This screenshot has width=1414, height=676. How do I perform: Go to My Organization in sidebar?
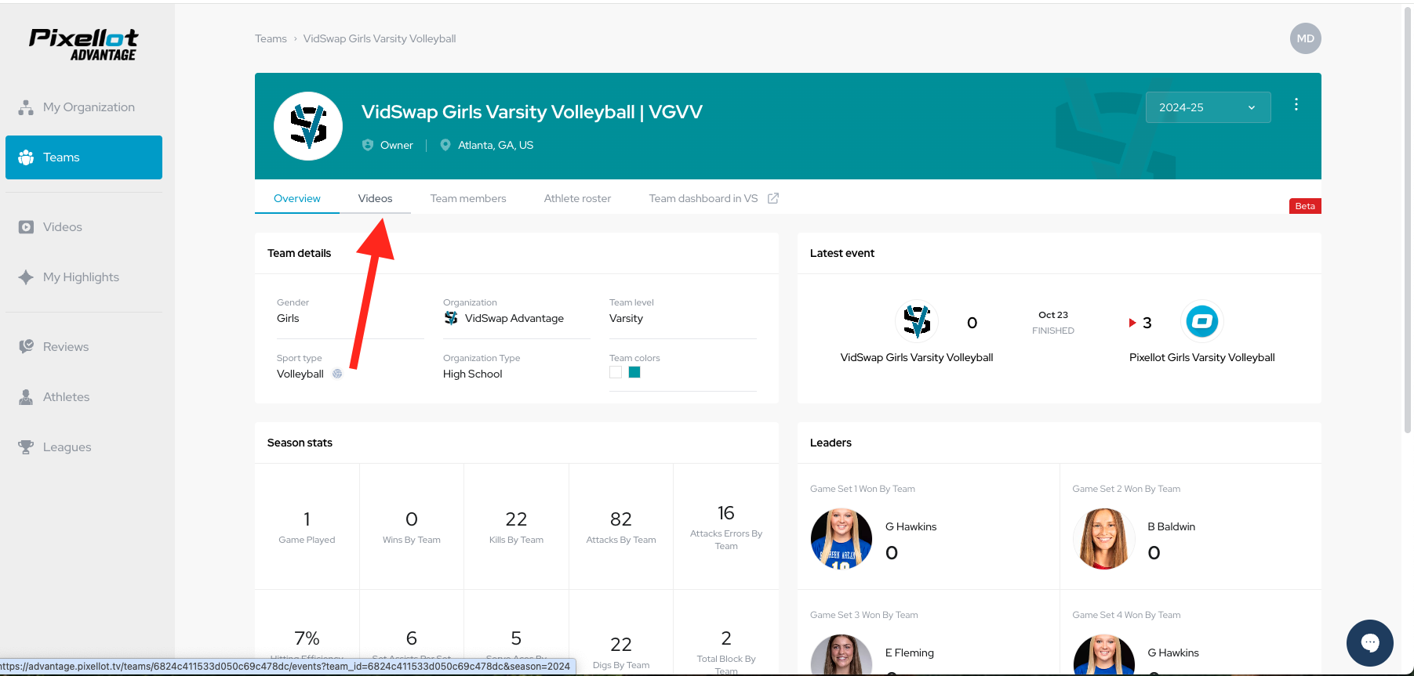point(84,107)
